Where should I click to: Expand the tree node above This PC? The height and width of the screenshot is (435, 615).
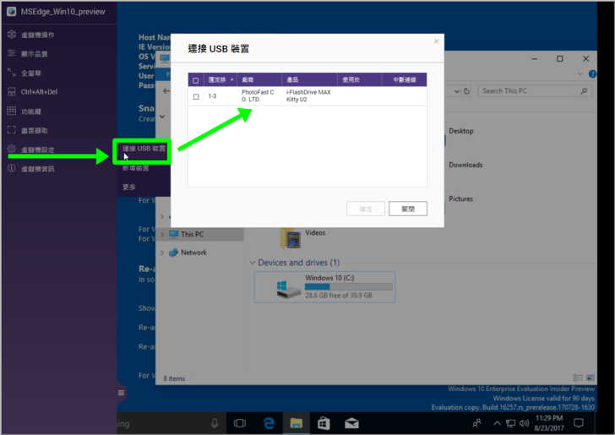(162, 216)
